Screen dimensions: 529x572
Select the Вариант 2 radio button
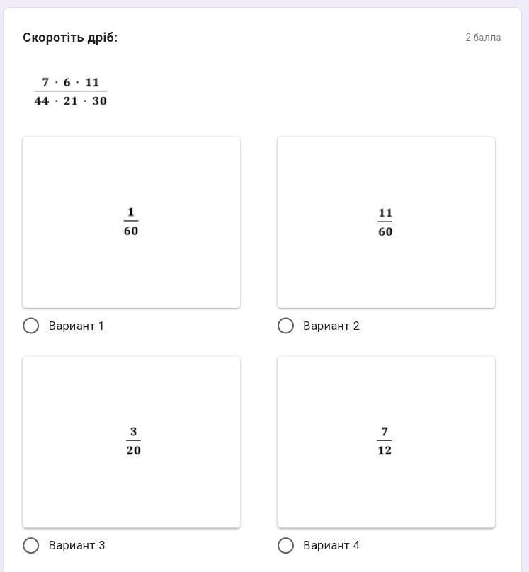[x=285, y=326]
